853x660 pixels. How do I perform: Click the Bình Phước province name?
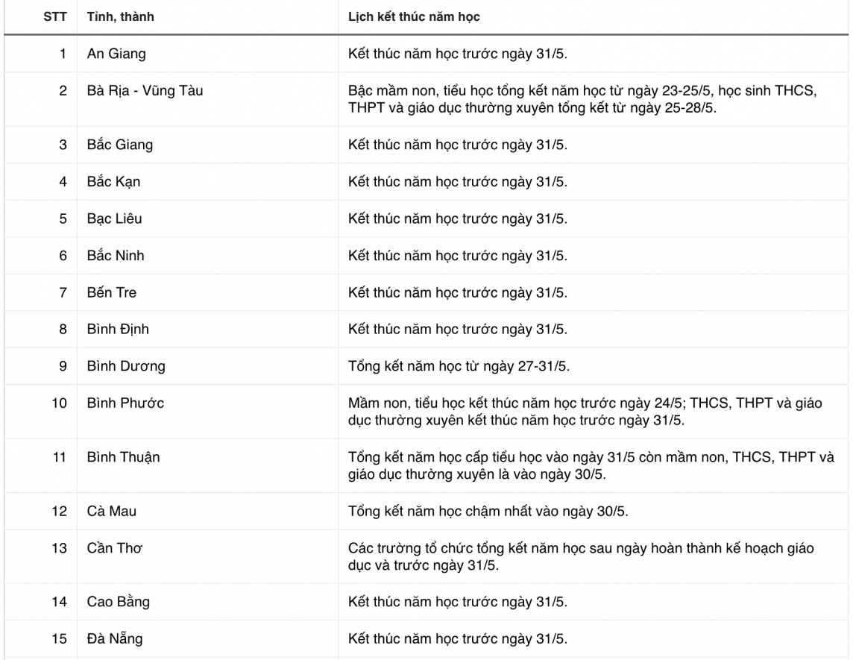tap(125, 403)
